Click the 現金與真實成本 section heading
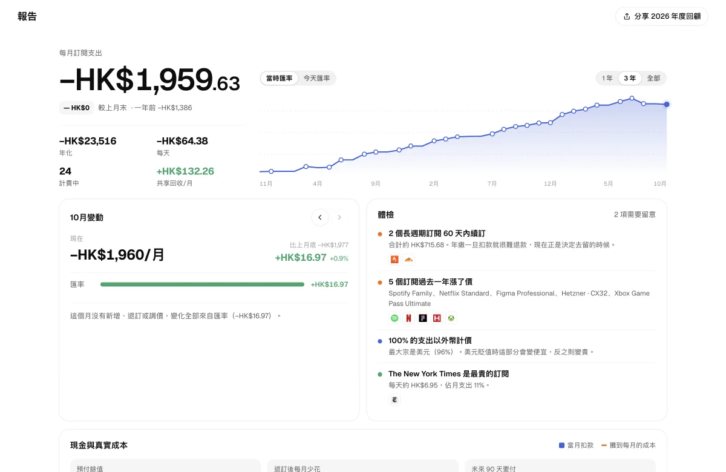This screenshot has width=726, height=472. tap(99, 445)
